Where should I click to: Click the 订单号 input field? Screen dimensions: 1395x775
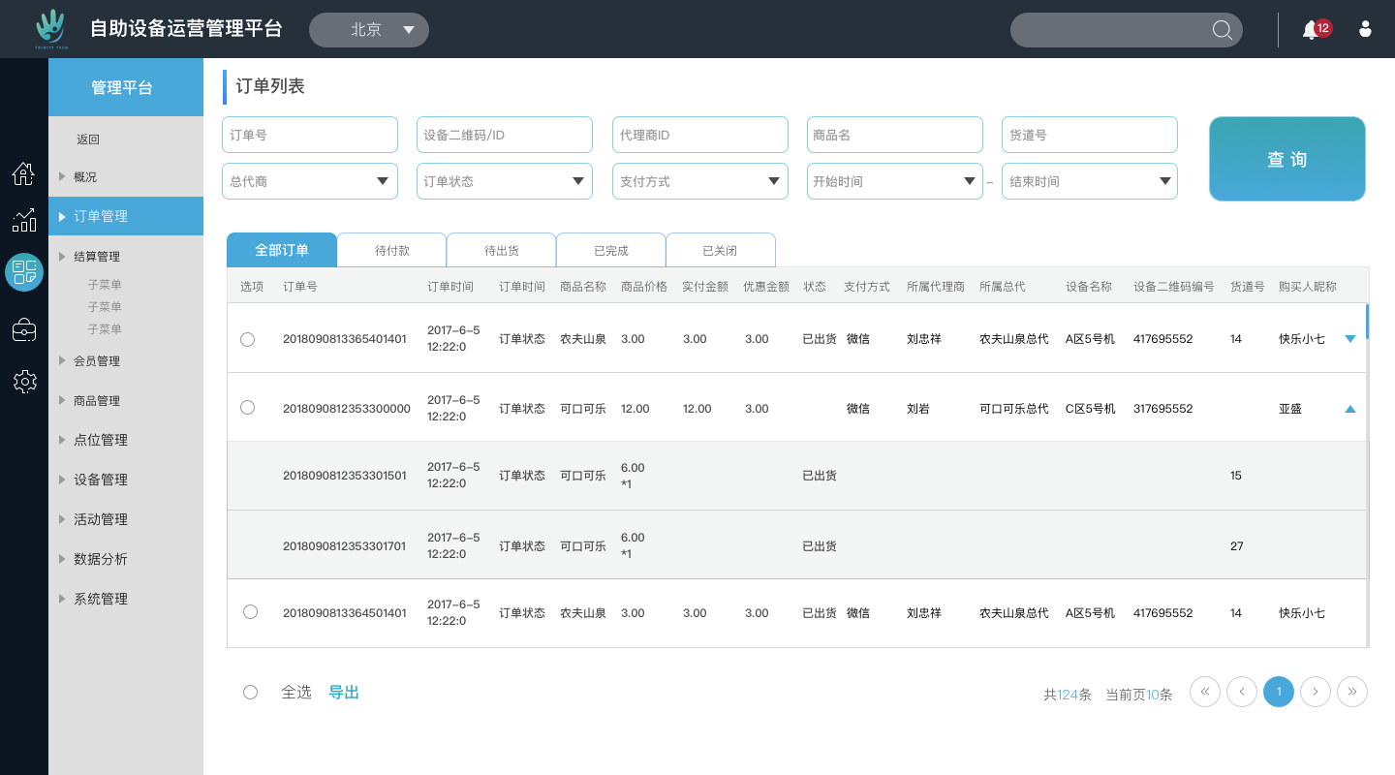tap(309, 135)
